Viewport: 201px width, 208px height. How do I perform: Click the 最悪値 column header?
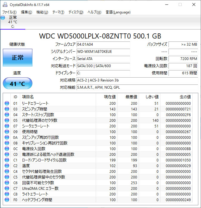pyautogui.click(x=131, y=97)
